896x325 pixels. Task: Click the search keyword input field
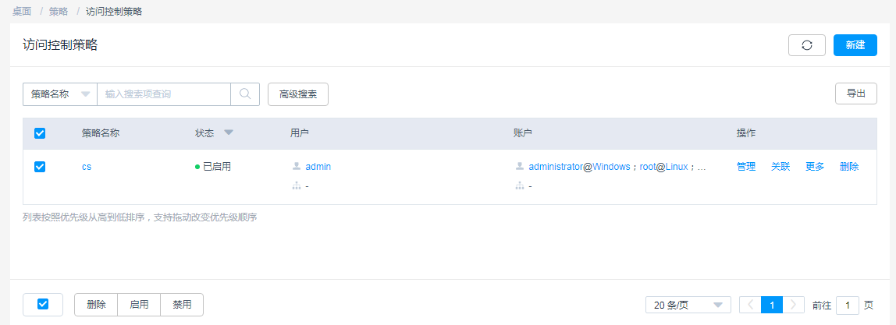[x=164, y=94]
